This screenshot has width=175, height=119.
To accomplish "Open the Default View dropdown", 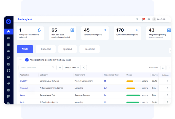I will click(x=72, y=68).
